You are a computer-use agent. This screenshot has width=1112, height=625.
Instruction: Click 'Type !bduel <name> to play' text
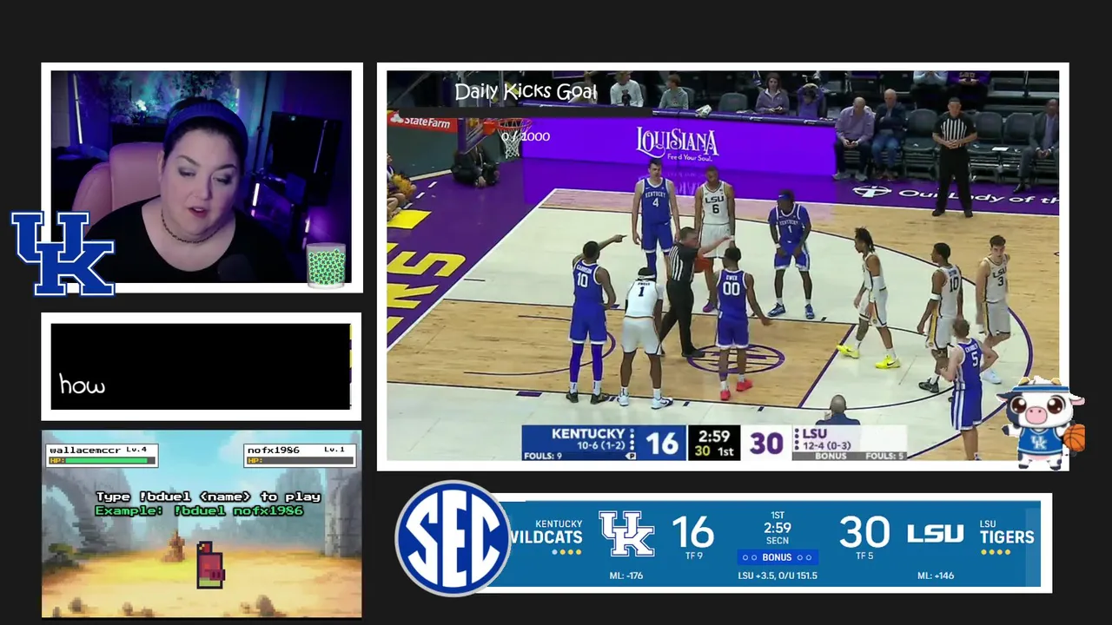(208, 497)
